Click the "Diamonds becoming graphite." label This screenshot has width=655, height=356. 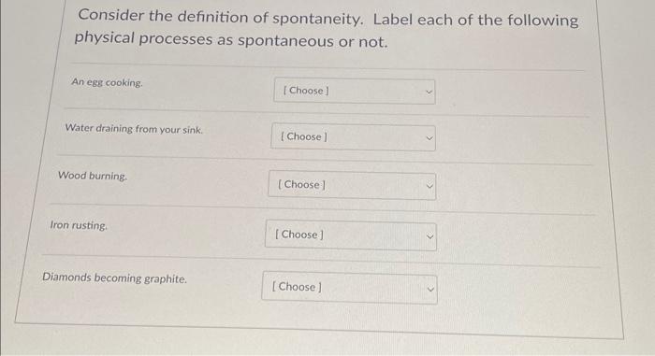(x=114, y=278)
